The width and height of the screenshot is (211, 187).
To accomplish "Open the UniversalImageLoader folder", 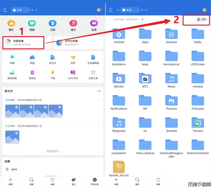I will [x=172, y=149].
